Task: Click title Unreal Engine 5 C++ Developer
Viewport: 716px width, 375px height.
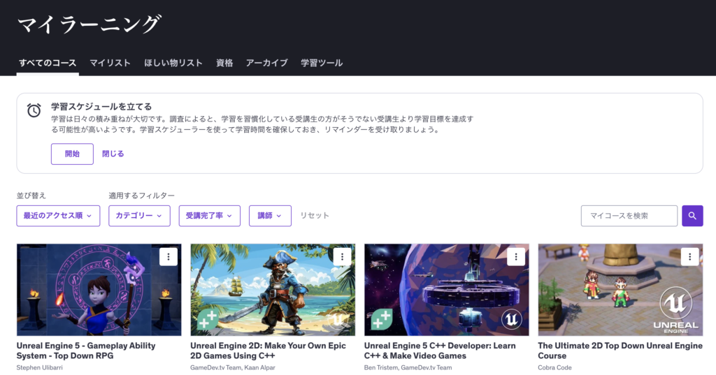Action: click(x=440, y=351)
